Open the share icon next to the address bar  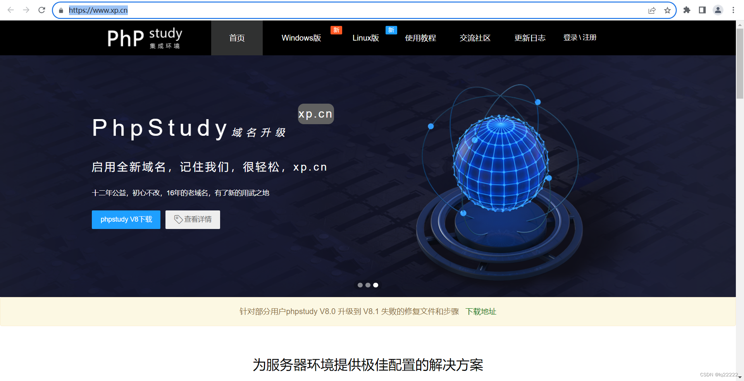pyautogui.click(x=652, y=10)
